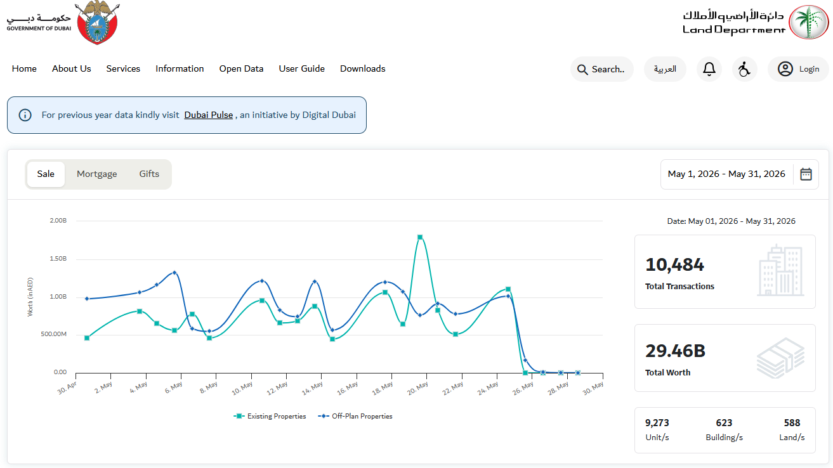Switch to the Mortgage tab
Viewport: 833px width, 468px height.
pyautogui.click(x=97, y=174)
